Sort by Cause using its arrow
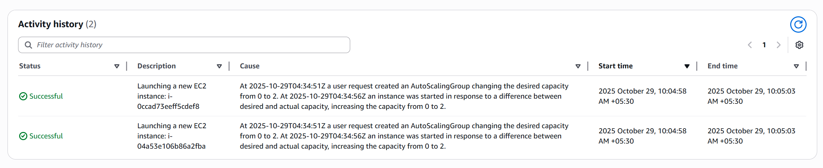 tap(578, 66)
